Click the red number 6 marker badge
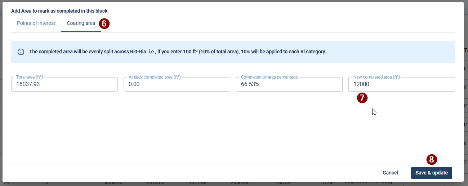Screen dimensions: 468x186 coord(104,24)
